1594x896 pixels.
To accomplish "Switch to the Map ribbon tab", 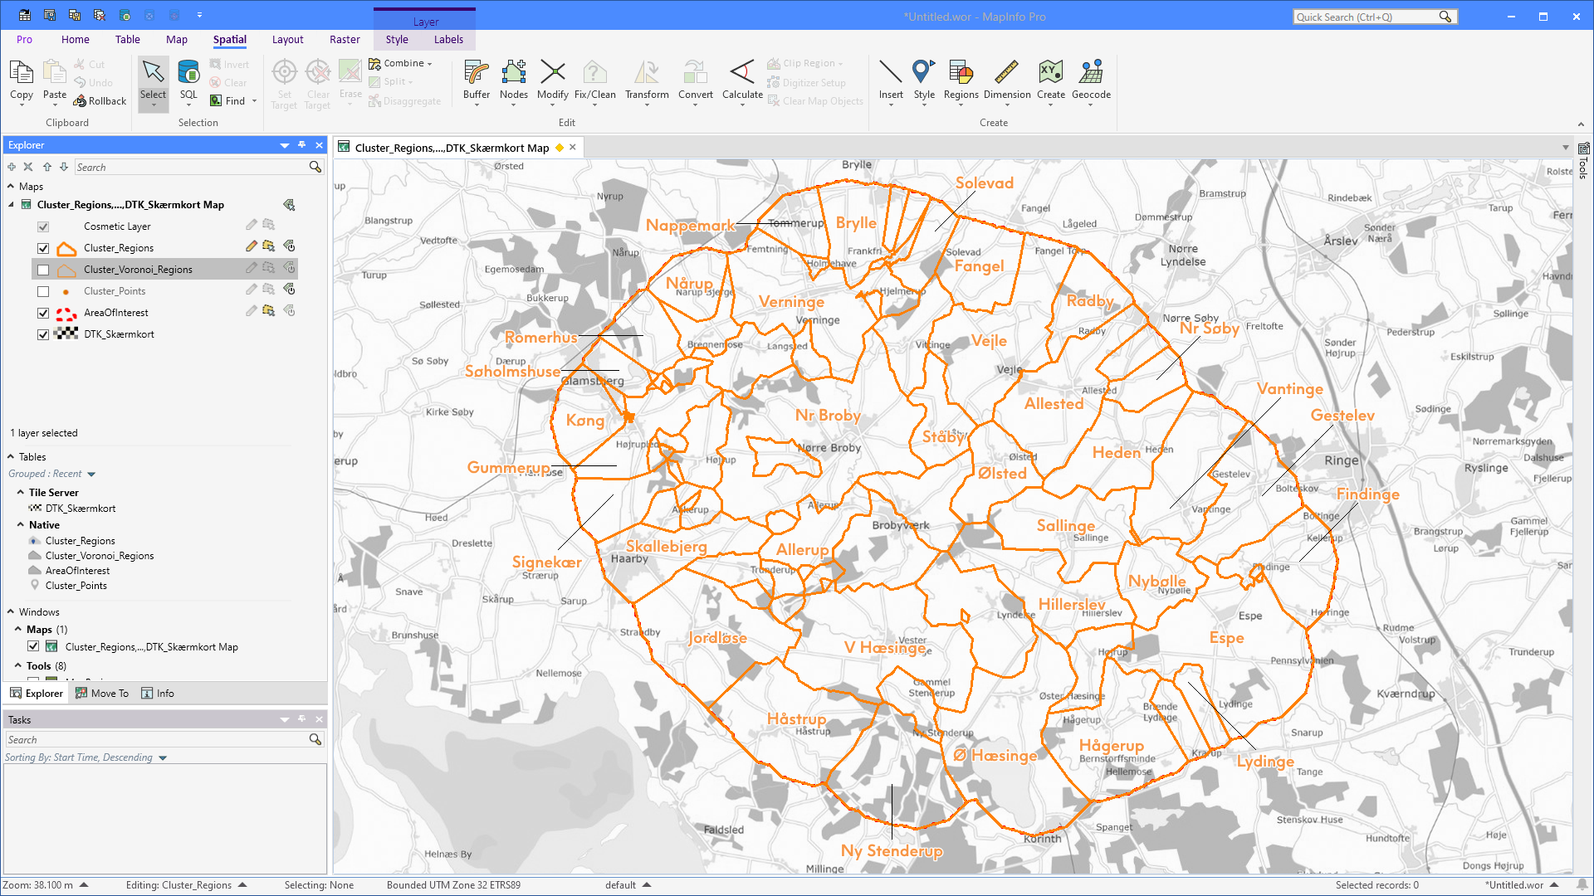I will tap(176, 39).
